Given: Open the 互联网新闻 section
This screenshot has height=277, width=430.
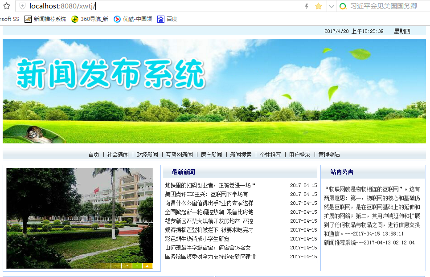Looking at the screenshot, I should point(179,155).
